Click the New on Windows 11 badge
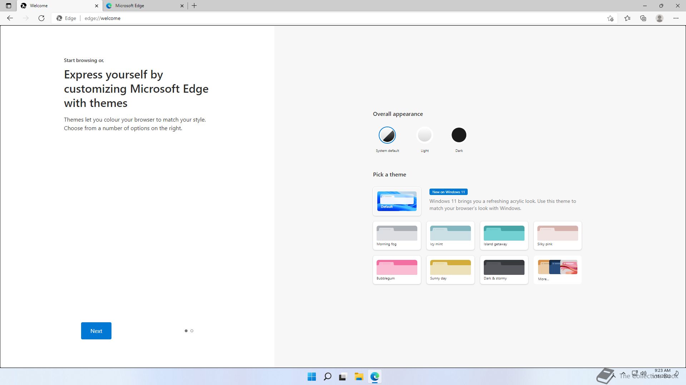 [x=448, y=192]
